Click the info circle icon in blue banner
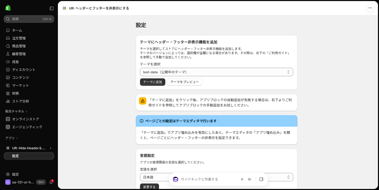 (142, 121)
